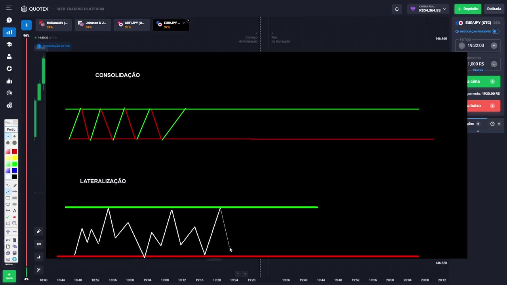Select the eraser tool in drawing palette
Screen dimensions: 507x285
15,185
